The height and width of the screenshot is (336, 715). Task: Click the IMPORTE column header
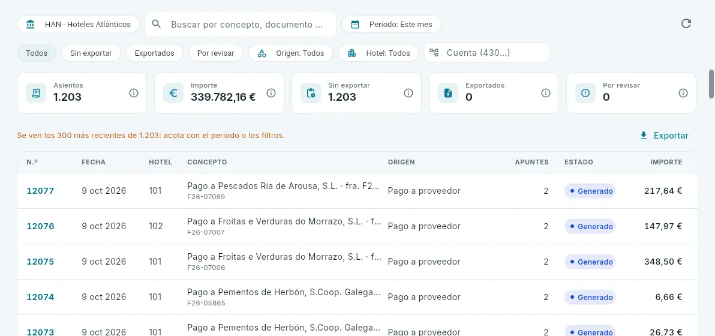pos(666,163)
